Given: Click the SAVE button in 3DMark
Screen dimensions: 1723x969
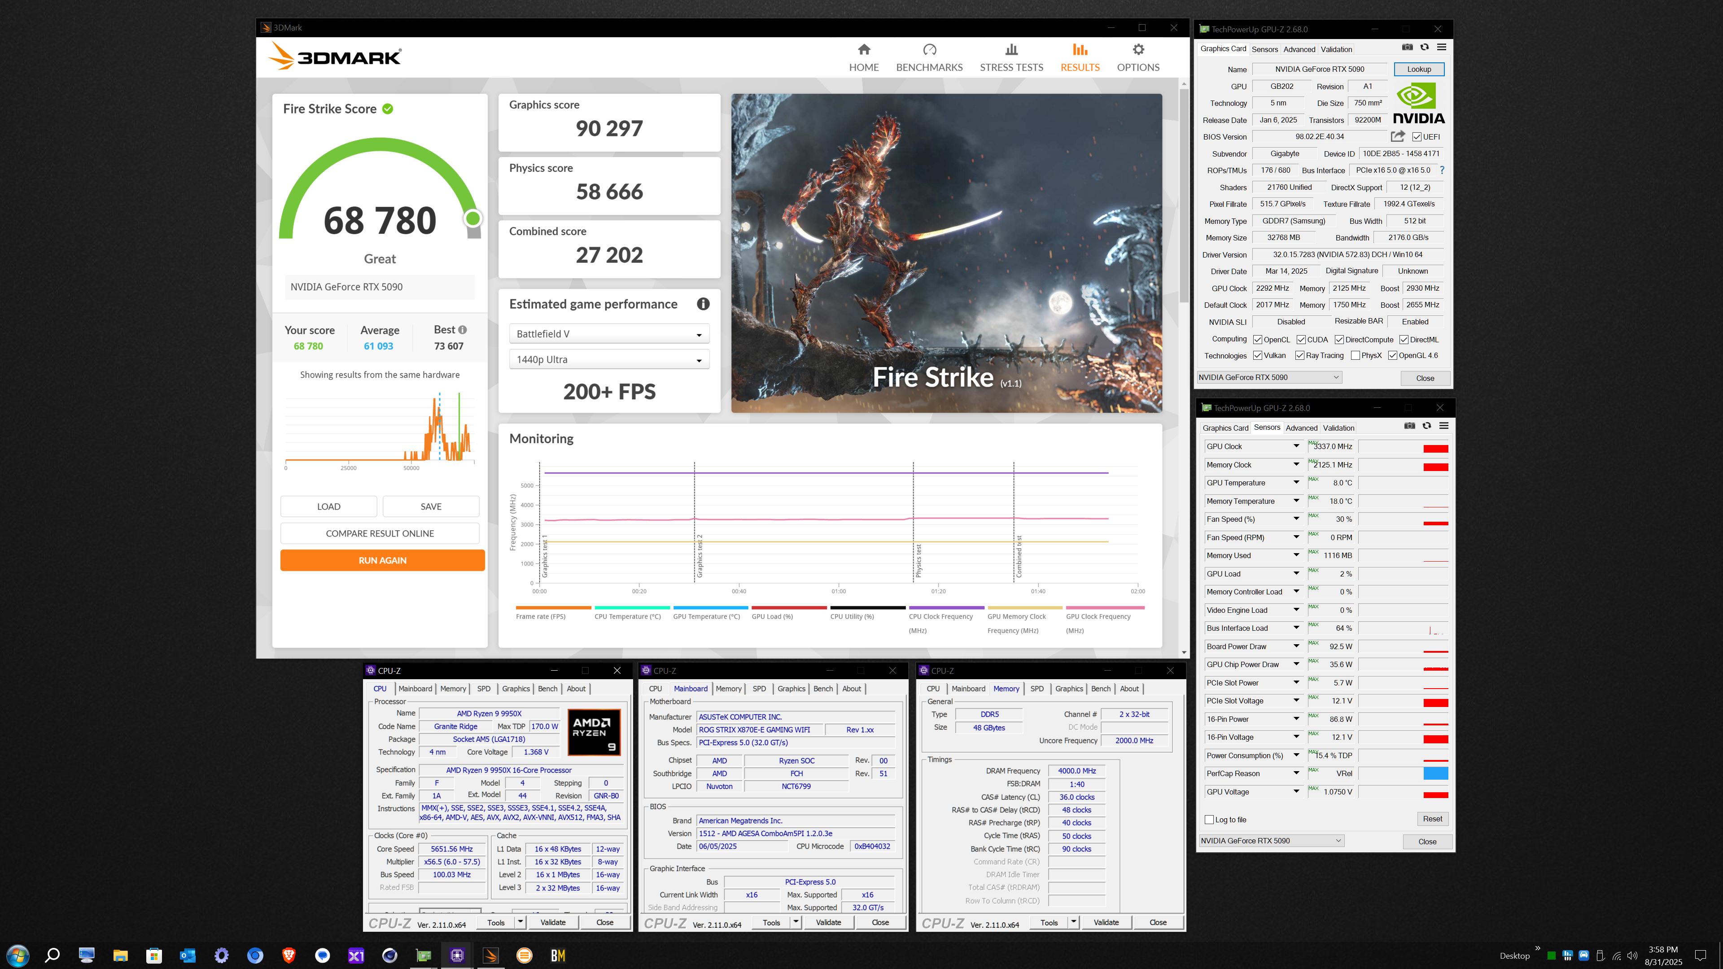Looking at the screenshot, I should pyautogui.click(x=431, y=507).
